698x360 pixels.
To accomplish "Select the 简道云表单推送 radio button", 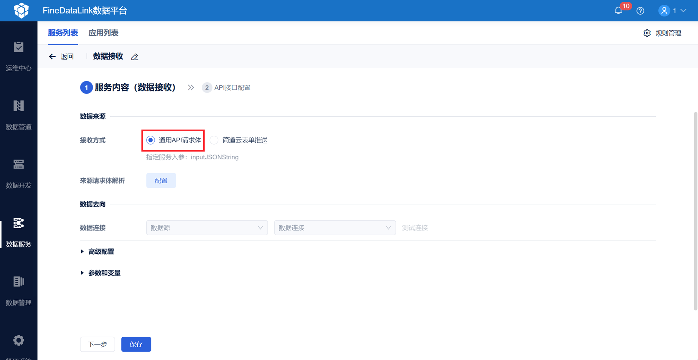I will [214, 140].
